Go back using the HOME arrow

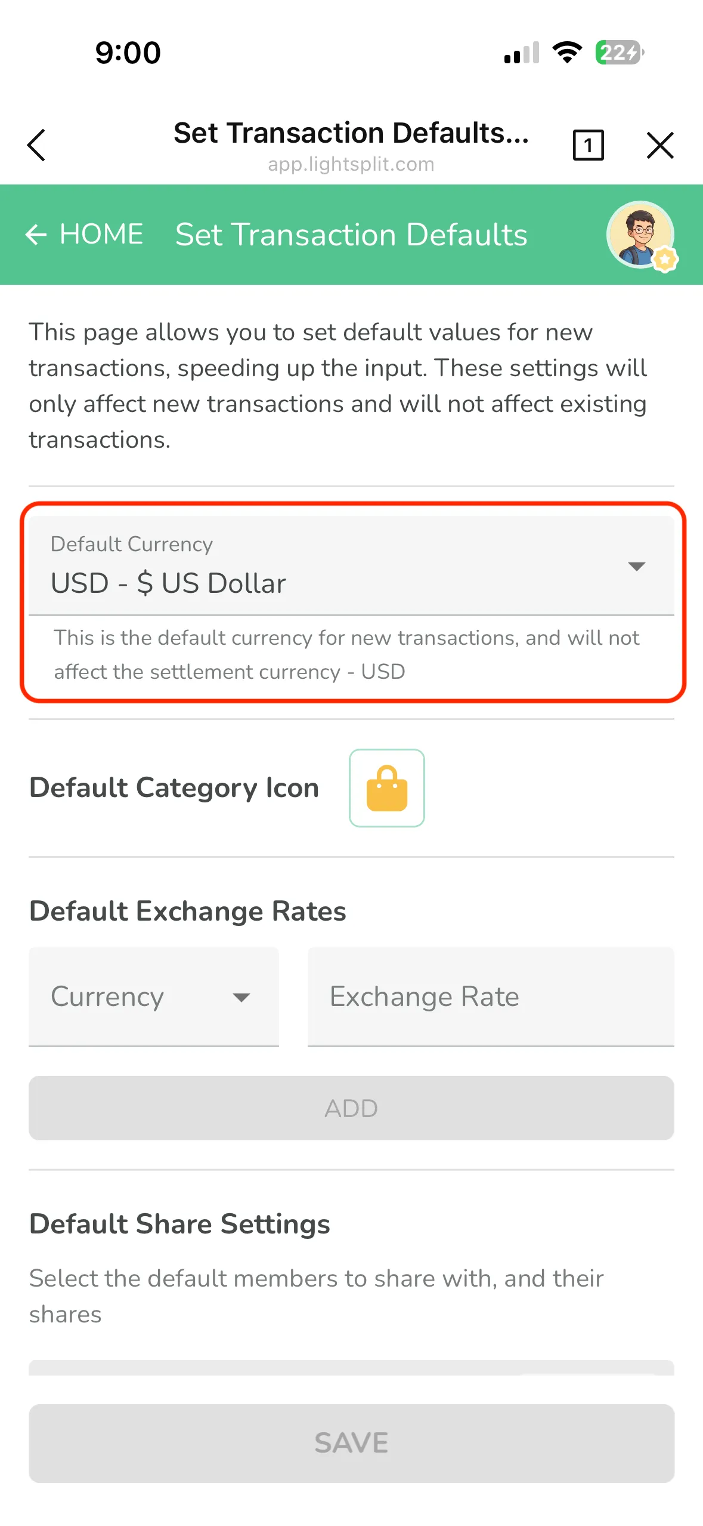pyautogui.click(x=36, y=235)
